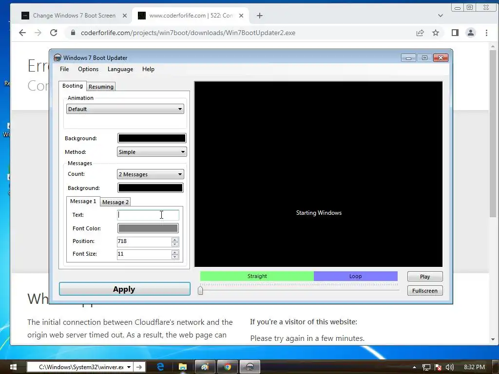
Task: Open the Messages Count dropdown
Action: click(x=150, y=174)
